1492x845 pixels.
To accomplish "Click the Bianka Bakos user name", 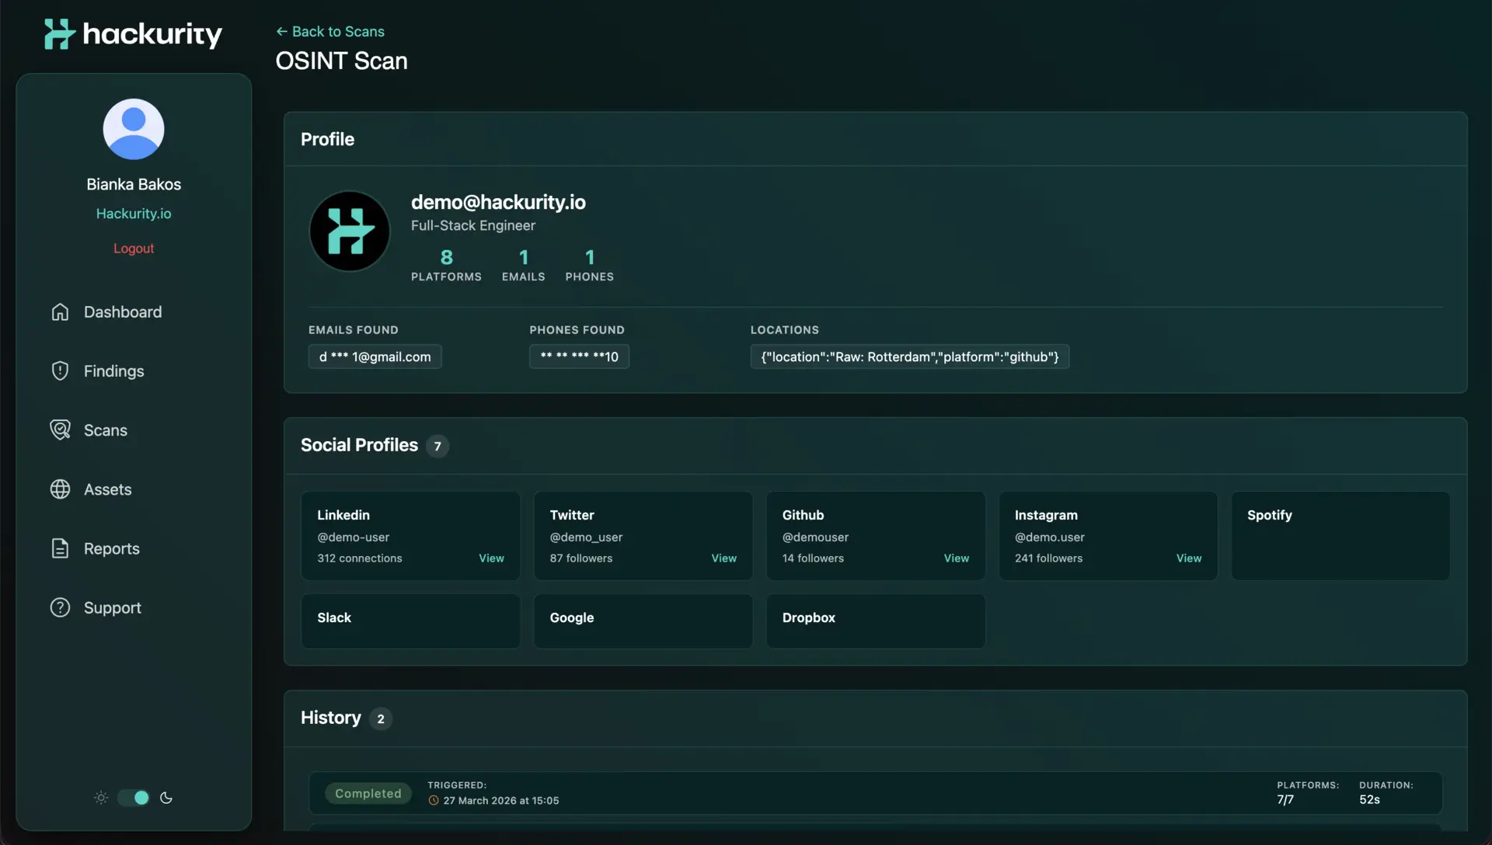I will point(134,184).
